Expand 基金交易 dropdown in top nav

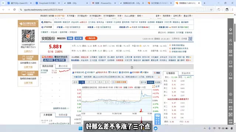[x=188, y=16]
